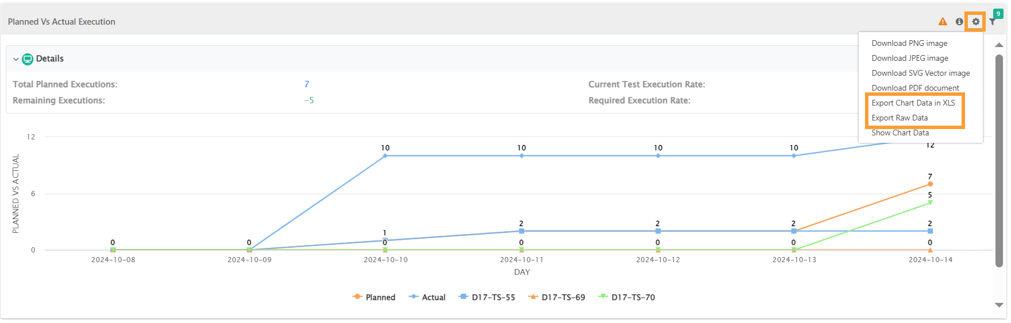This screenshot has height=323, width=1011.
Task: Click the scrollbar down arrow
Action: point(1000,305)
